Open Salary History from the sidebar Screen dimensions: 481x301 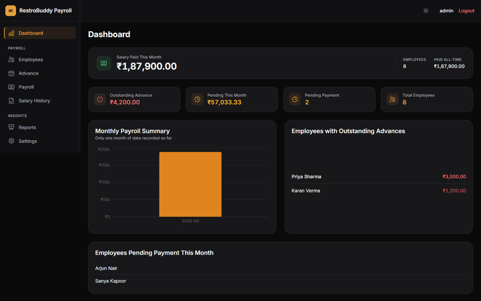(40, 101)
